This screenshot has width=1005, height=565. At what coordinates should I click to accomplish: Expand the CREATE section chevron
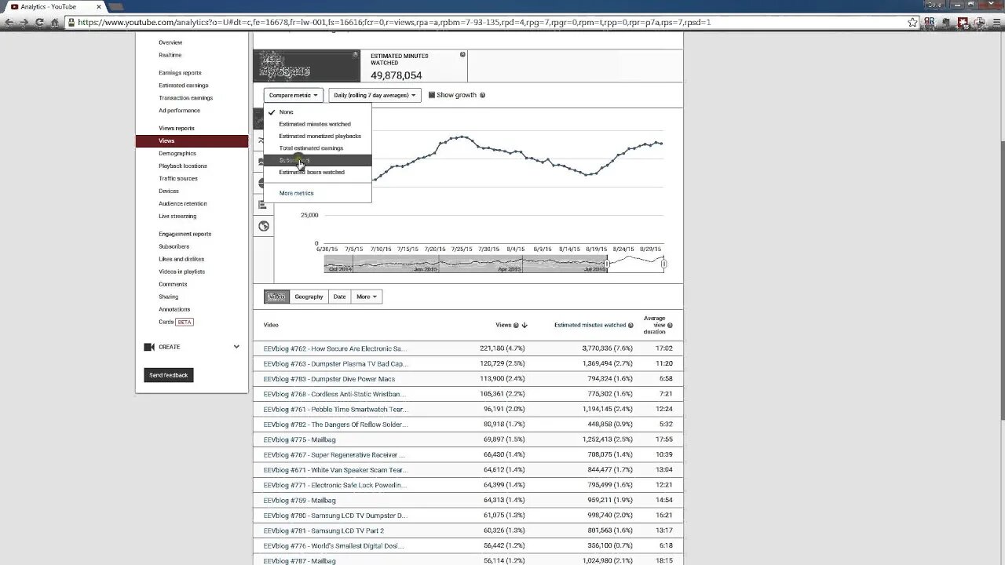click(x=236, y=347)
